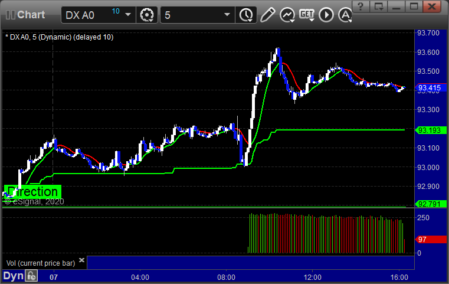Click the current price tag 93.415
The height and width of the screenshot is (284, 449).
[431, 88]
